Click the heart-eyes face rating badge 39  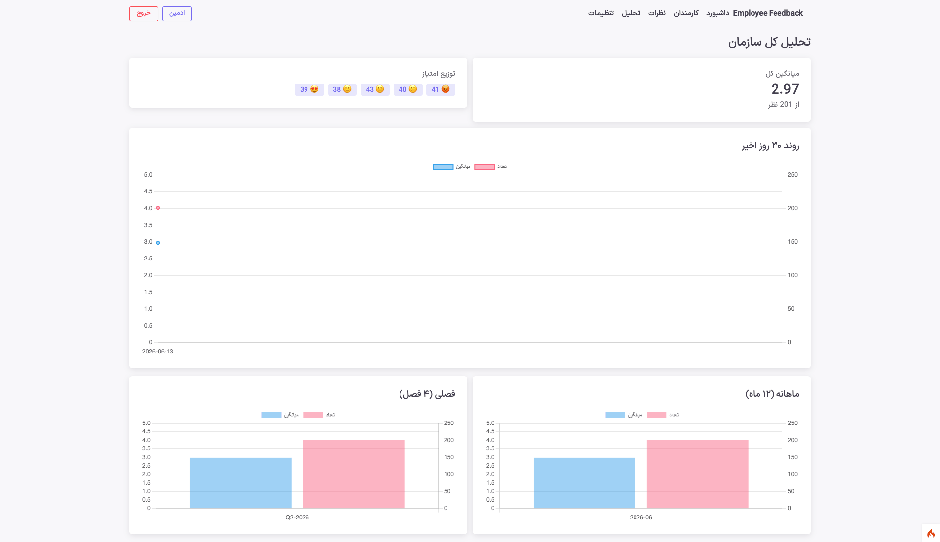coord(309,89)
